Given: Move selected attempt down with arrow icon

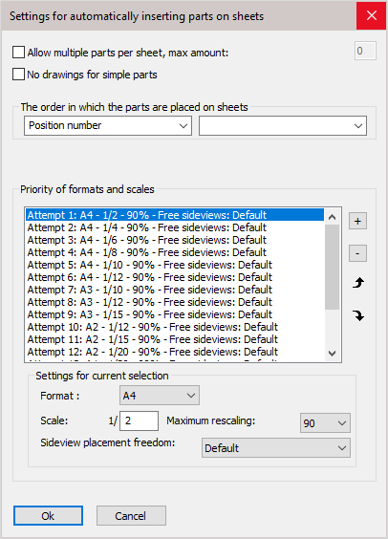Looking at the screenshot, I should point(358,315).
